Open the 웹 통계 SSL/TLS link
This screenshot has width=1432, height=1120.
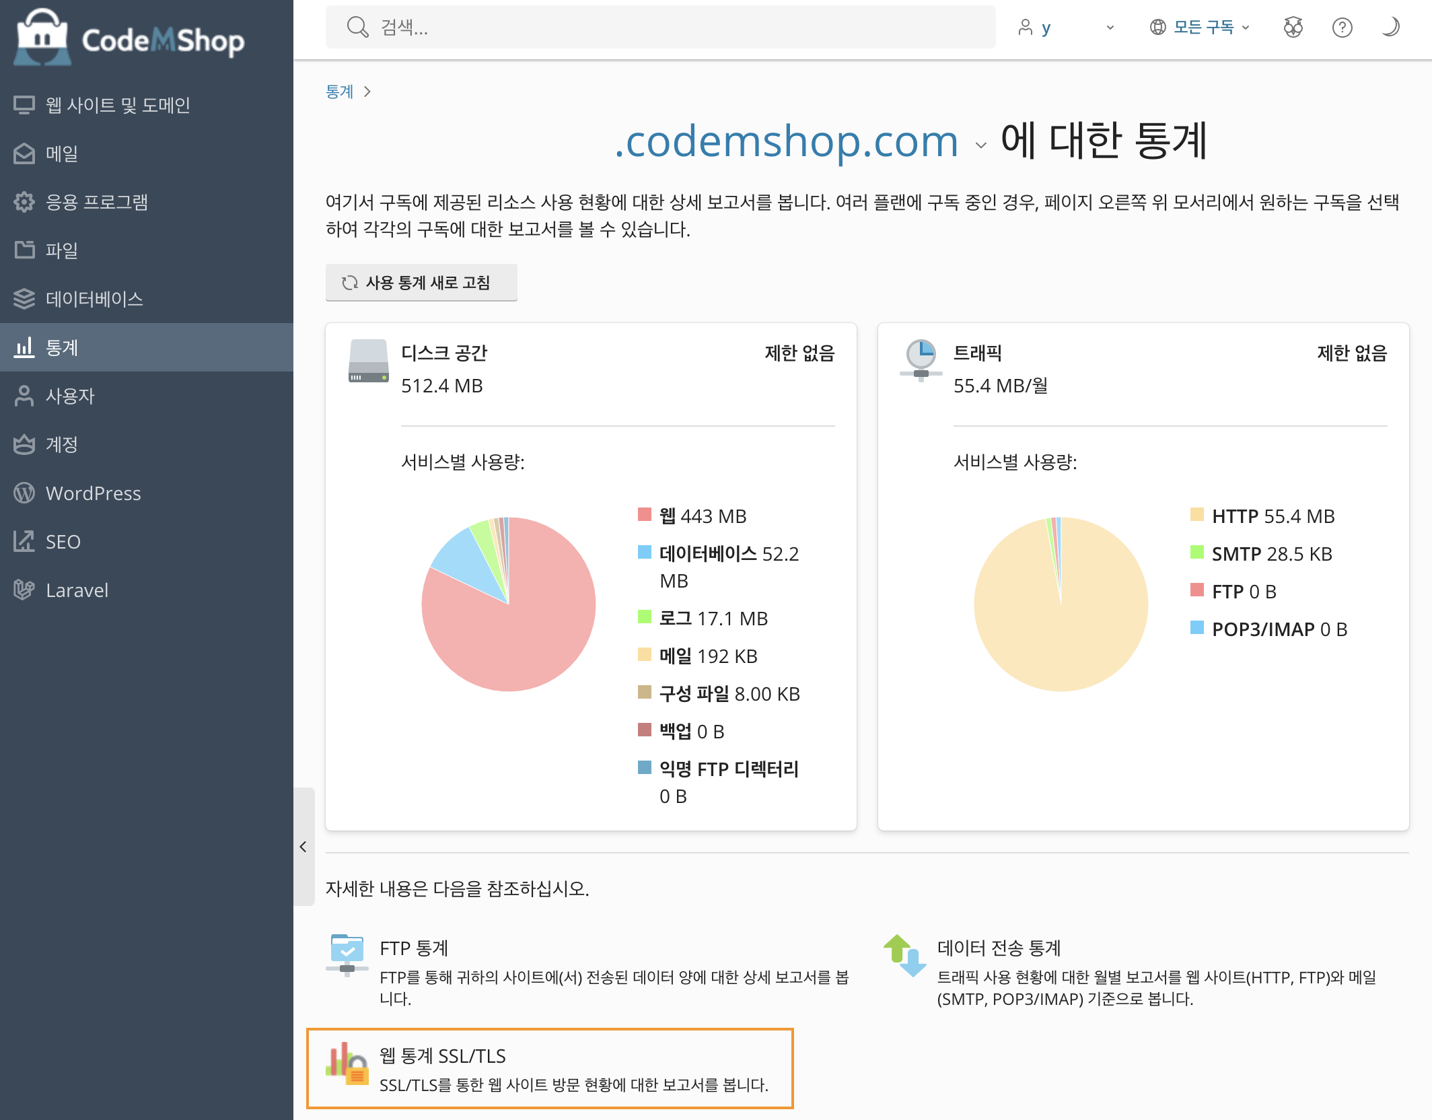coord(442,1055)
